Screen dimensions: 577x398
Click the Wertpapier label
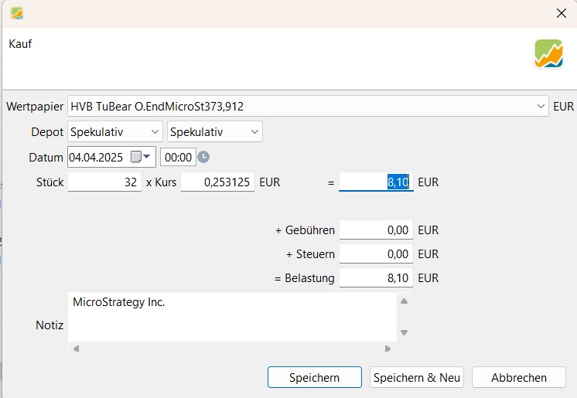(x=35, y=107)
